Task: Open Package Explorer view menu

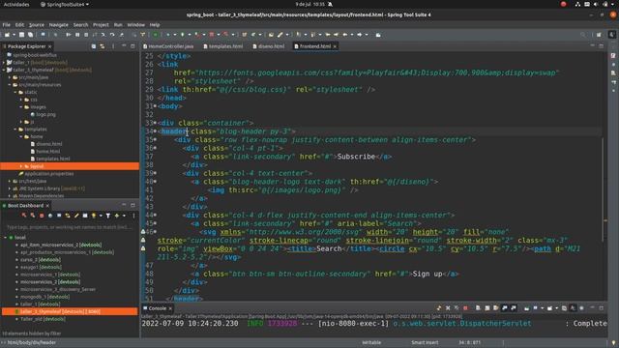Action: 113,46
